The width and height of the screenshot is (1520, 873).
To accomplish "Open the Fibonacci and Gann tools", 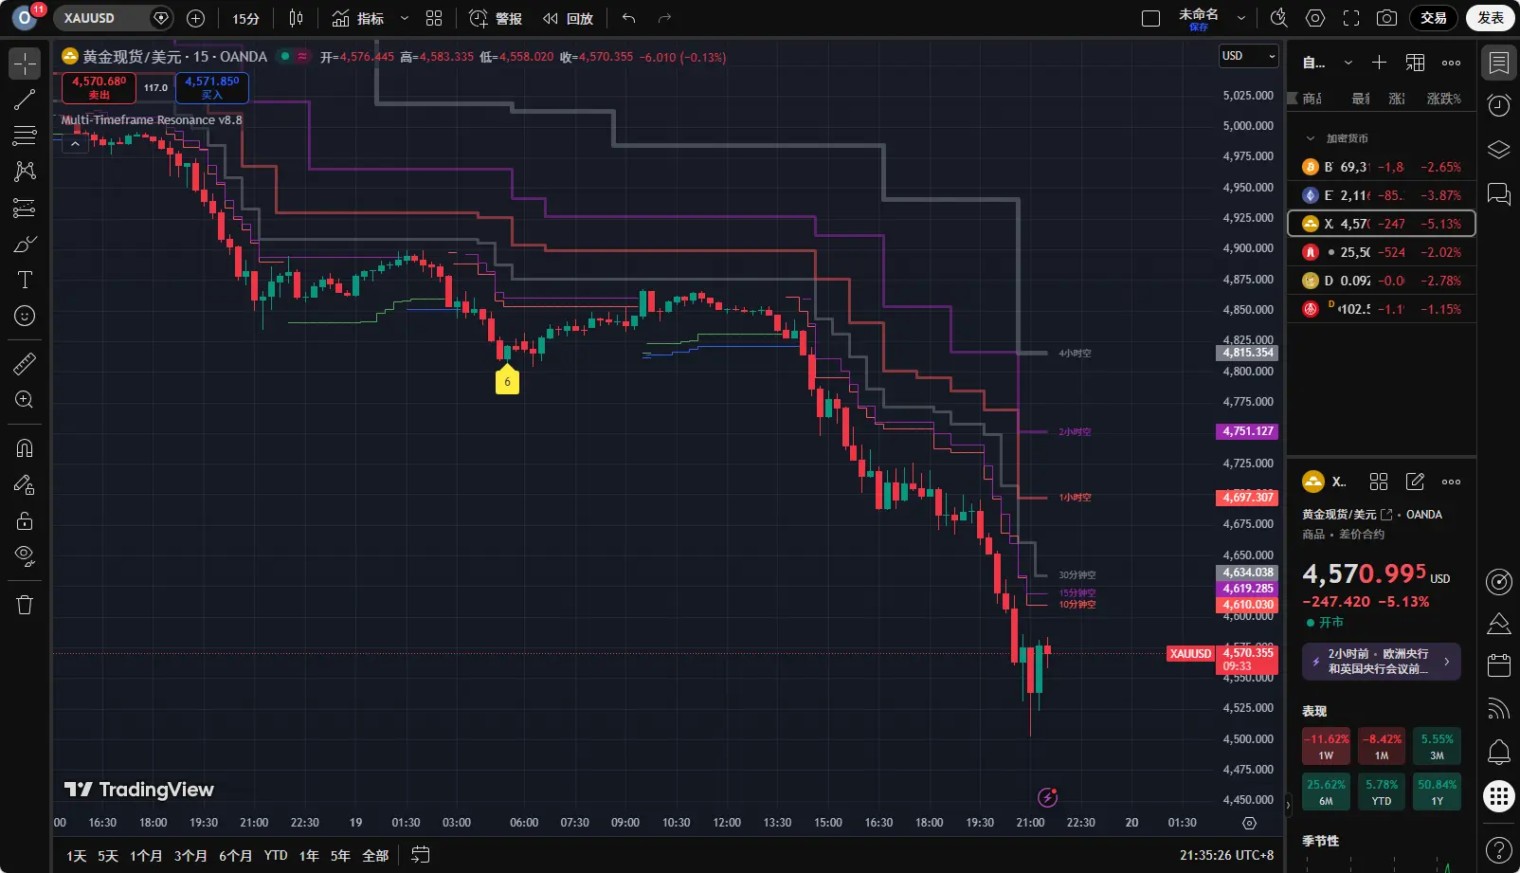I will (25, 136).
